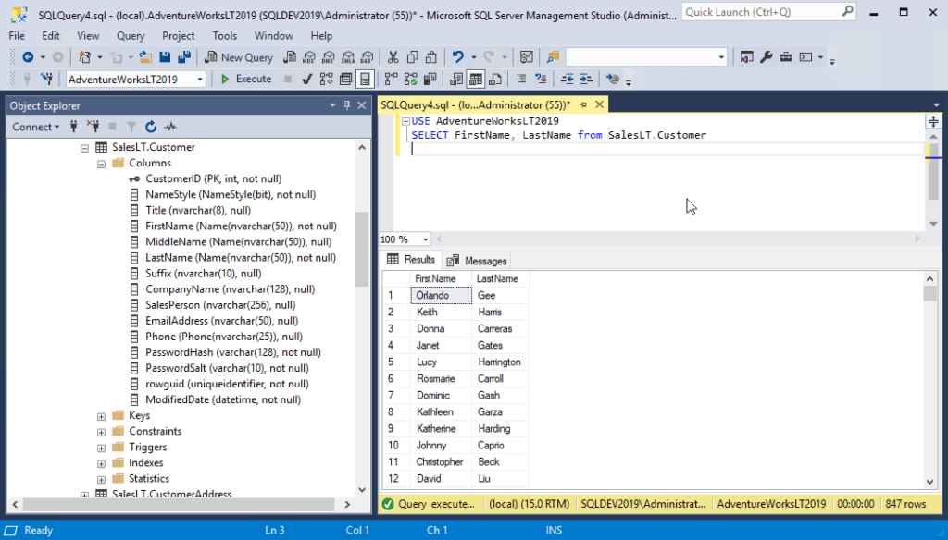
Task: Click the Execute button
Action: tap(246, 80)
